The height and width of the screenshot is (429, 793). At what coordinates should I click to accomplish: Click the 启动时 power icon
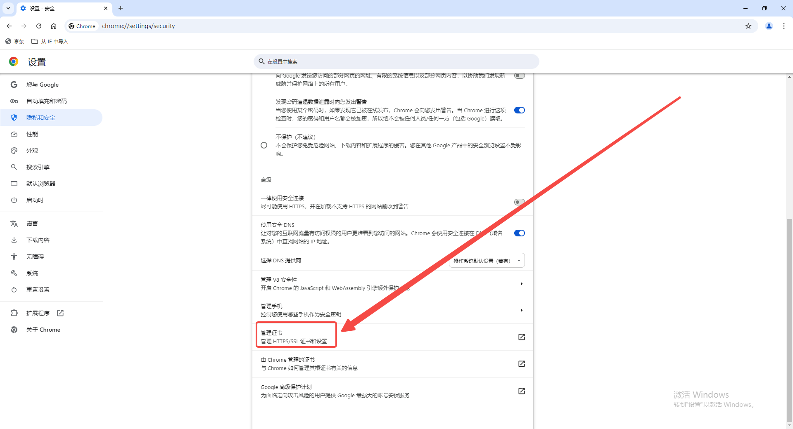(14, 200)
